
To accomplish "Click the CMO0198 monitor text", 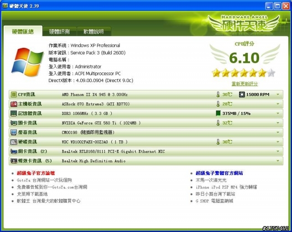I will tap(88, 133).
